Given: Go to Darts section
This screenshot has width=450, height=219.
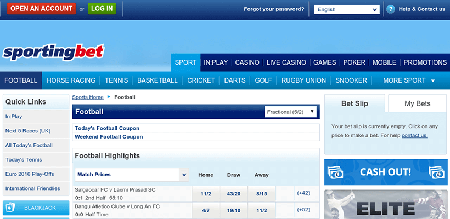Looking at the screenshot, I should [235, 80].
